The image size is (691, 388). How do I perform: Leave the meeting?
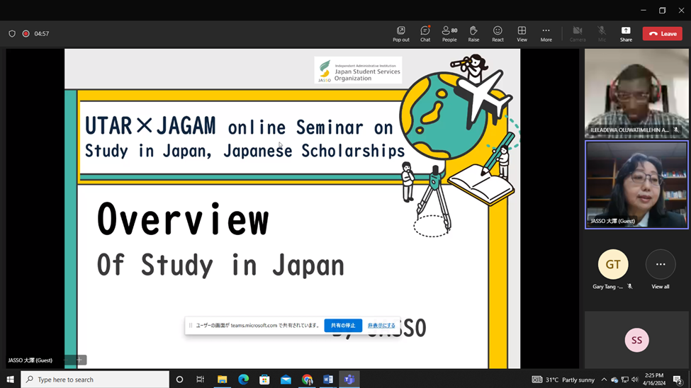pyautogui.click(x=663, y=33)
